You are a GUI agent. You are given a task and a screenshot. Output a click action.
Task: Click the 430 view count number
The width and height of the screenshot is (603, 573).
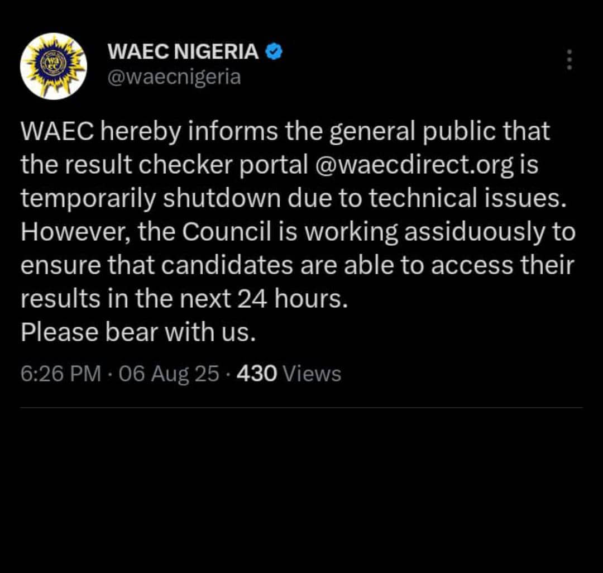pyautogui.click(x=256, y=374)
